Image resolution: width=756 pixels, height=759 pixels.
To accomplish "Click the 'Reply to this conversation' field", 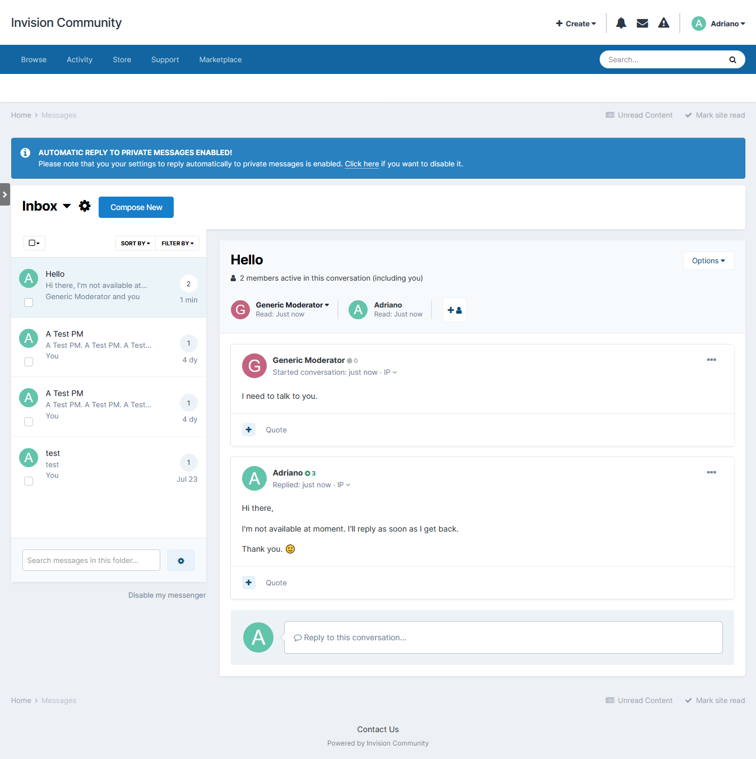I will click(x=503, y=637).
